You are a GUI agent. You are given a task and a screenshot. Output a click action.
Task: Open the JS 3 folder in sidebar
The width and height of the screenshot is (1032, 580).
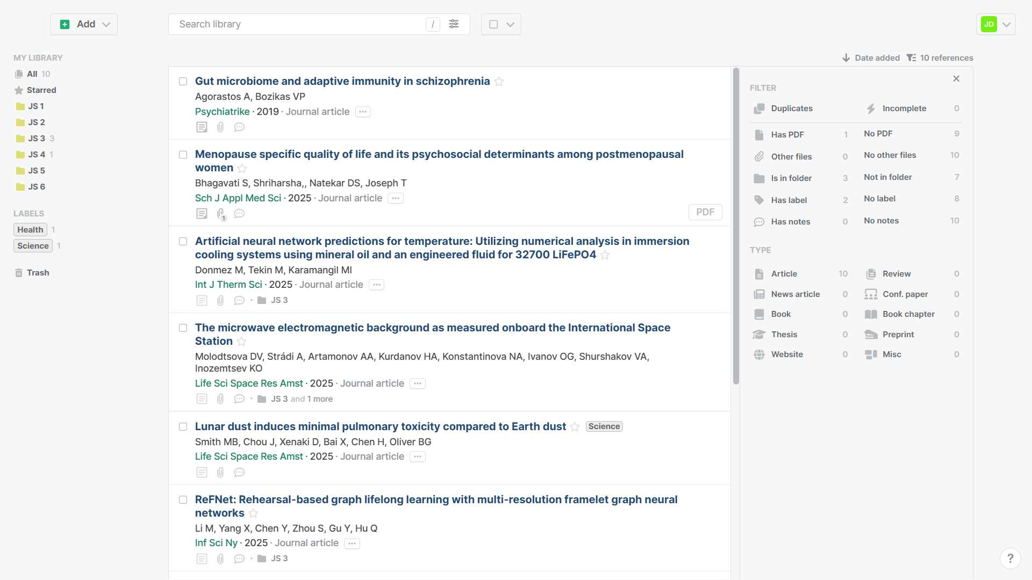[37, 139]
